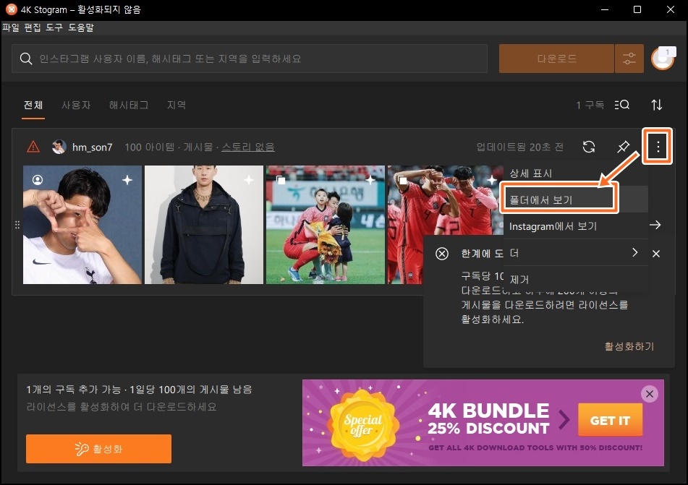Open the three-dot more options menu

point(658,147)
